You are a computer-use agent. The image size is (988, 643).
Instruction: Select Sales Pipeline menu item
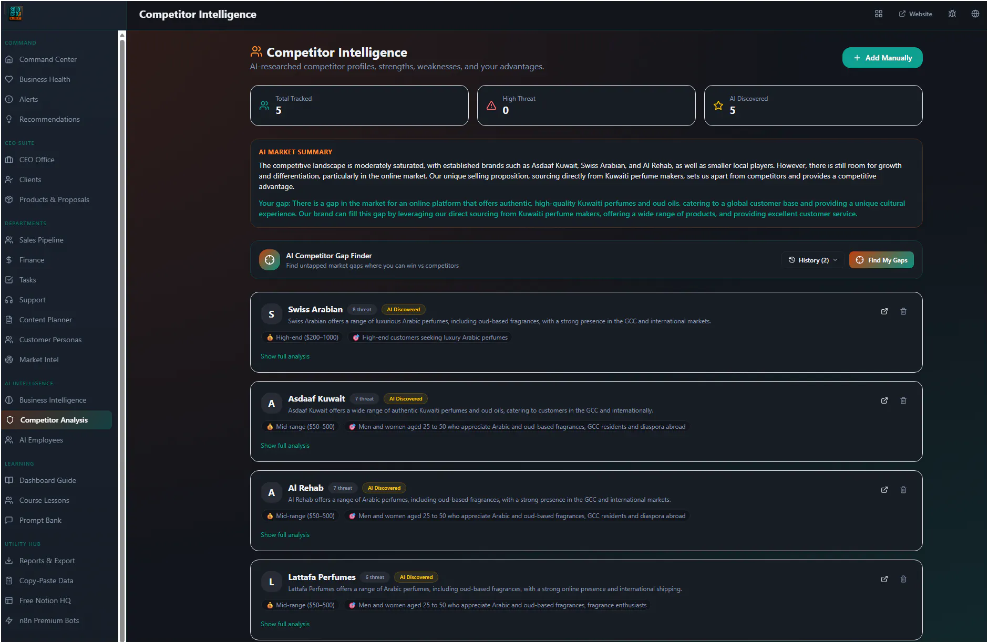pyautogui.click(x=57, y=240)
